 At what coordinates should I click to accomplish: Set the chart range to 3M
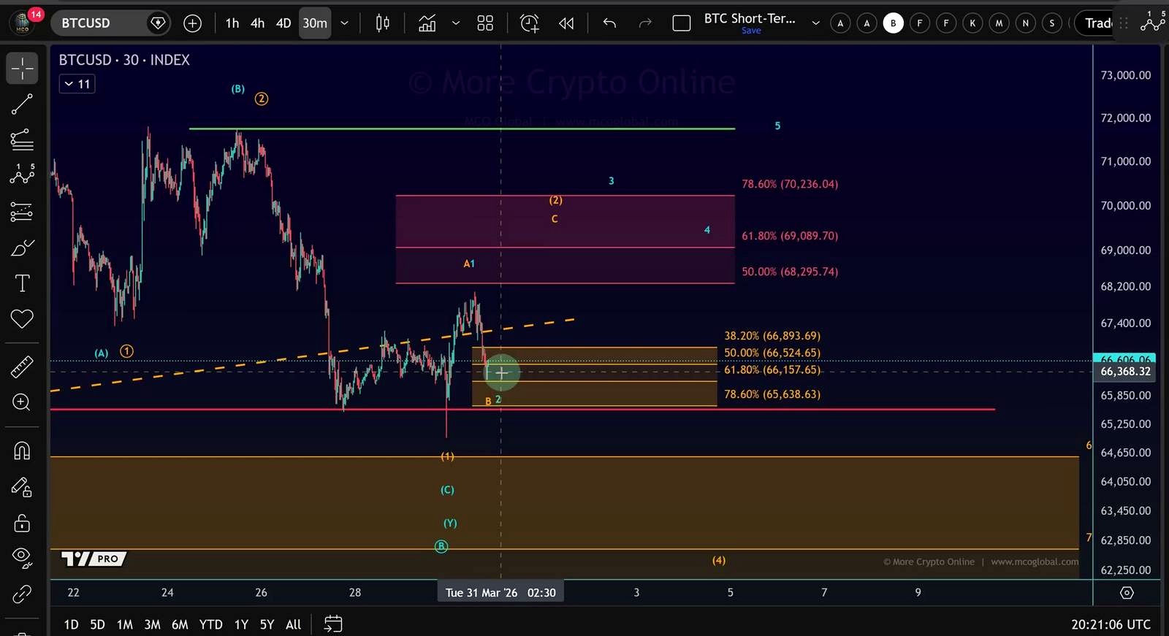tap(152, 624)
